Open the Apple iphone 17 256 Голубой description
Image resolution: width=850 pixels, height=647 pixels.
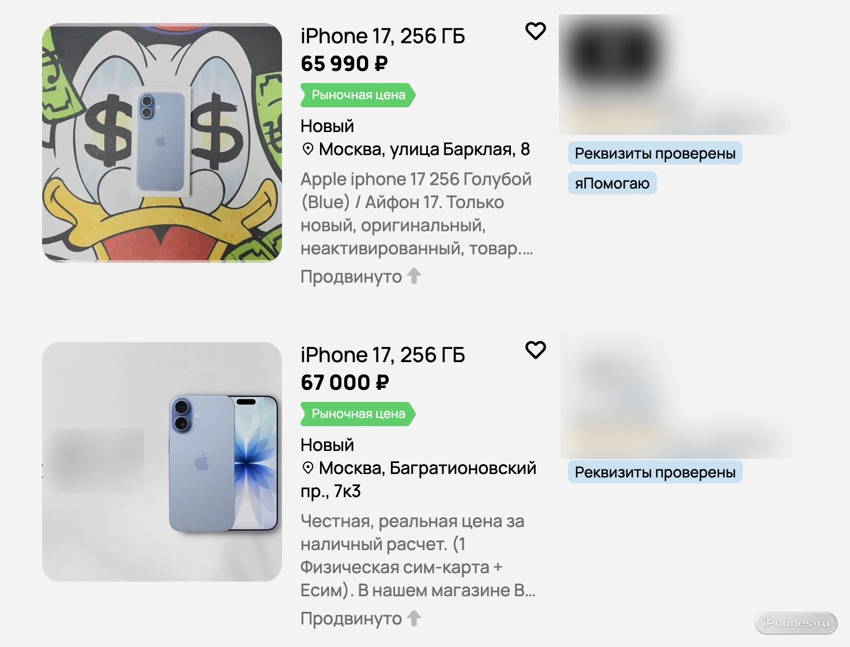[x=416, y=214]
